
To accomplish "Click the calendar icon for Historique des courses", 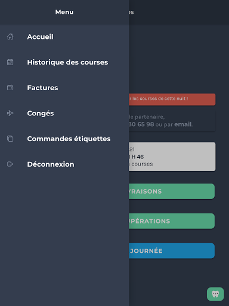I will [10, 62].
